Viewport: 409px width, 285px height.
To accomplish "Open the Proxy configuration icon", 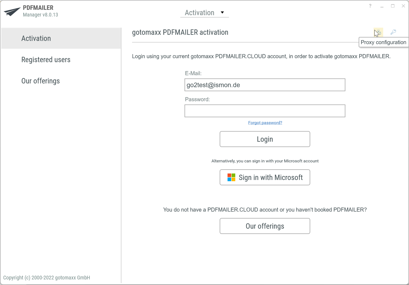I will coord(378,32).
